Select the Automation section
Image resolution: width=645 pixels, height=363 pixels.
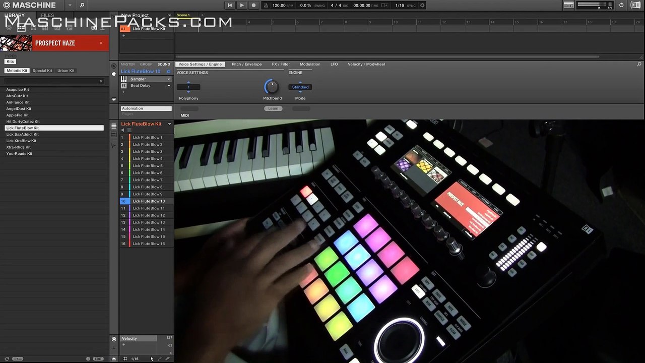146,108
